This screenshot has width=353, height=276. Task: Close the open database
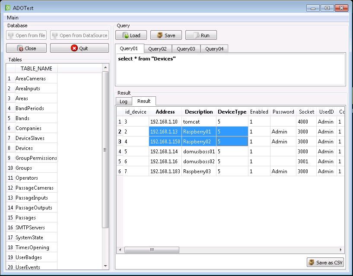[x=26, y=48]
